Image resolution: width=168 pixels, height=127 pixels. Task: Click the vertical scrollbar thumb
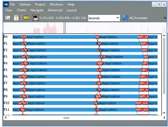point(164,66)
